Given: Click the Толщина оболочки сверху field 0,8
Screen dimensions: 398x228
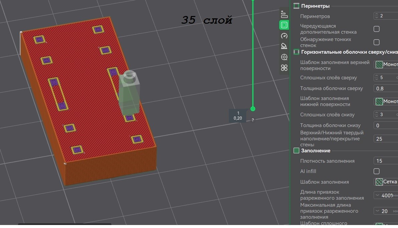Looking at the screenshot, I should 386,88.
